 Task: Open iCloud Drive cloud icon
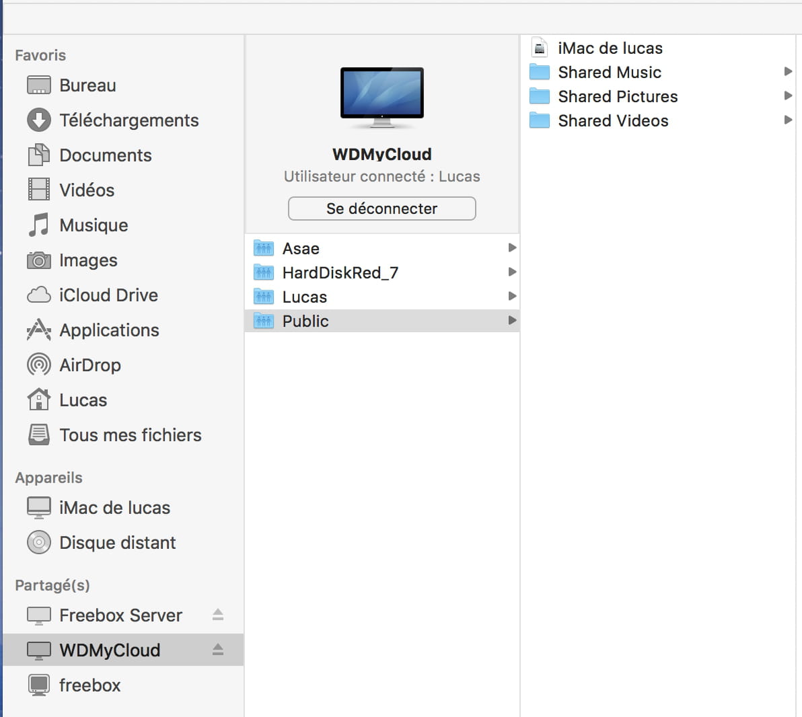pyautogui.click(x=39, y=295)
